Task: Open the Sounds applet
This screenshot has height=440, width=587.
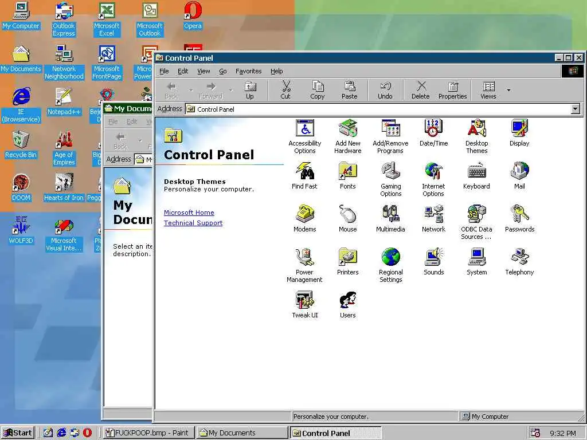Action: coord(433,261)
